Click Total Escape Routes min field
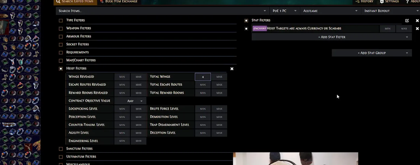This screenshot has width=420, height=165. click(203, 85)
